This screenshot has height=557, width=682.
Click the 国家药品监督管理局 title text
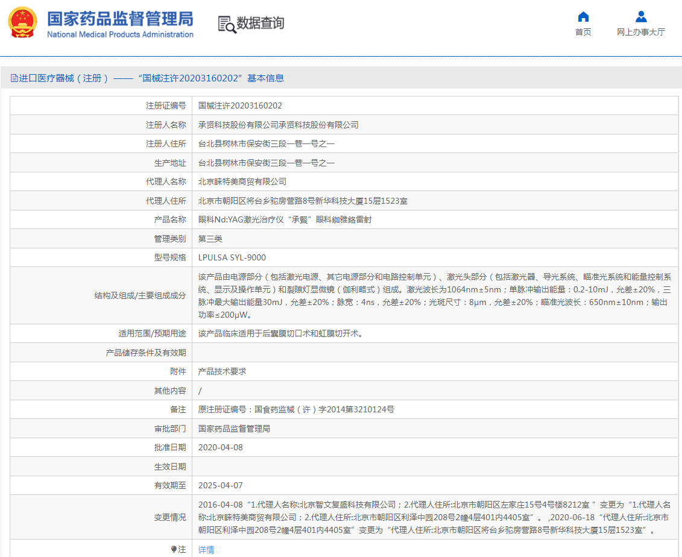[120, 18]
